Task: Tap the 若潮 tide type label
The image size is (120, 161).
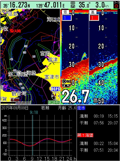Action: point(45,108)
